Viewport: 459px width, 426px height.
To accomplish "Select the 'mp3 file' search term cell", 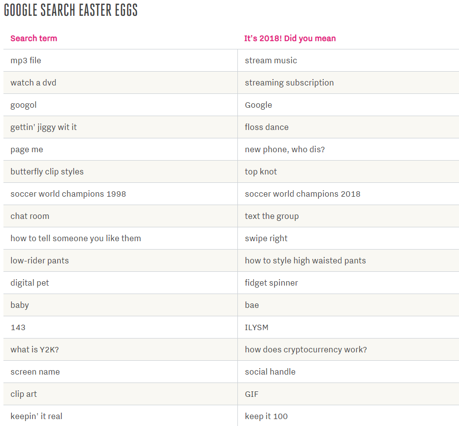I will pyautogui.click(x=26, y=61).
